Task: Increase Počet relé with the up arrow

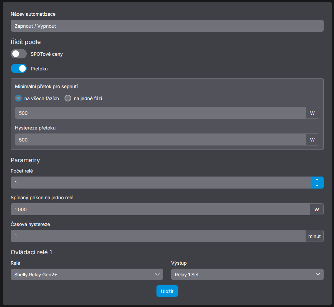Action: [x=317, y=180]
